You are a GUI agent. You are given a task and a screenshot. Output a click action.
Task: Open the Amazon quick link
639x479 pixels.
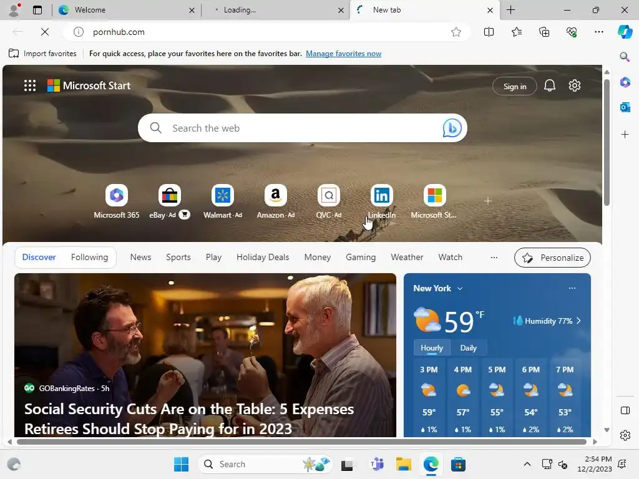click(275, 201)
